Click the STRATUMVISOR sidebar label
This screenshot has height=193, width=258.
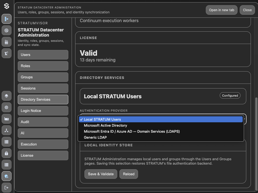tap(33, 23)
